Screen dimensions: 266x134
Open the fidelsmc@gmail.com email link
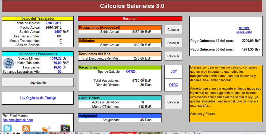[18, 120]
